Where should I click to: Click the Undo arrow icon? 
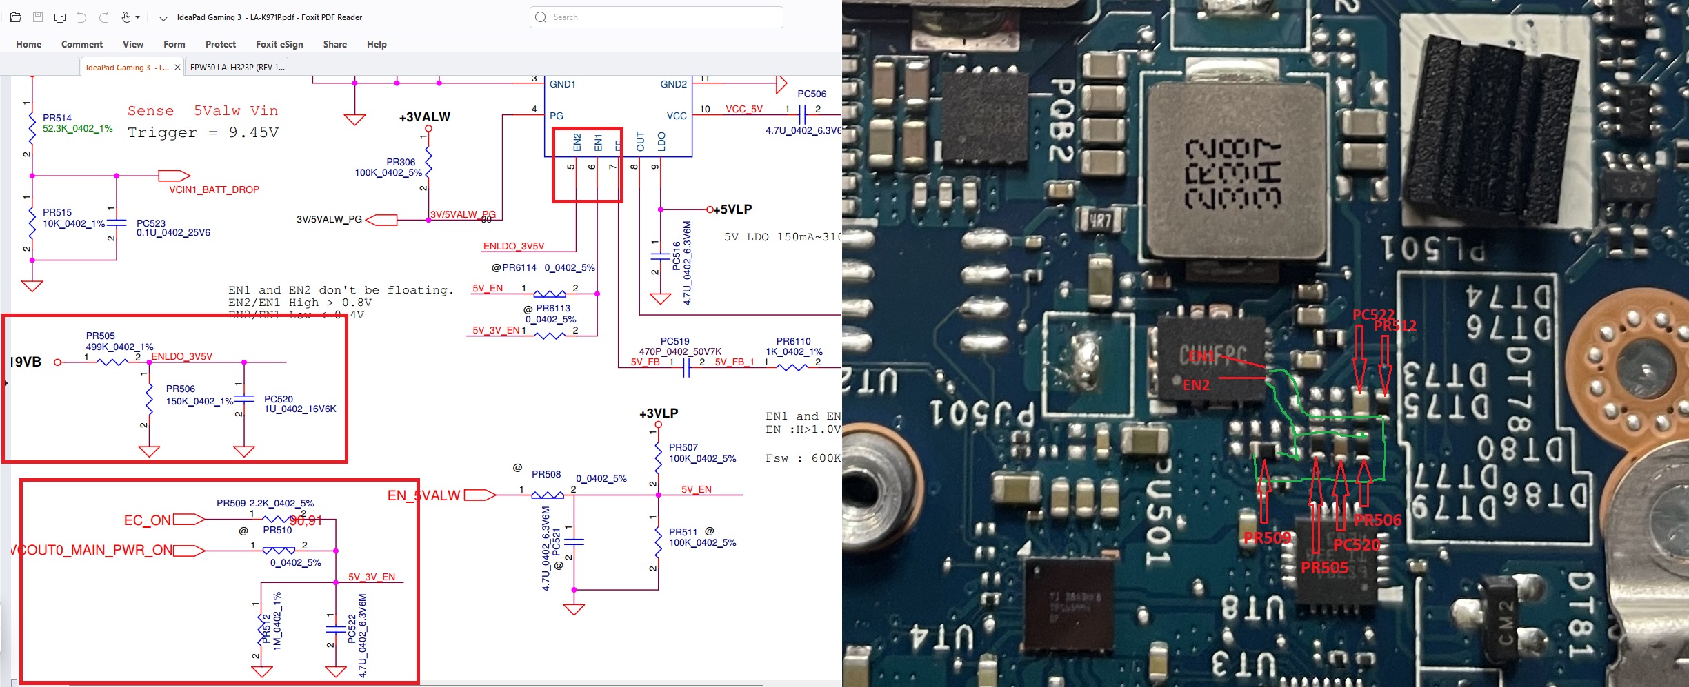[82, 17]
